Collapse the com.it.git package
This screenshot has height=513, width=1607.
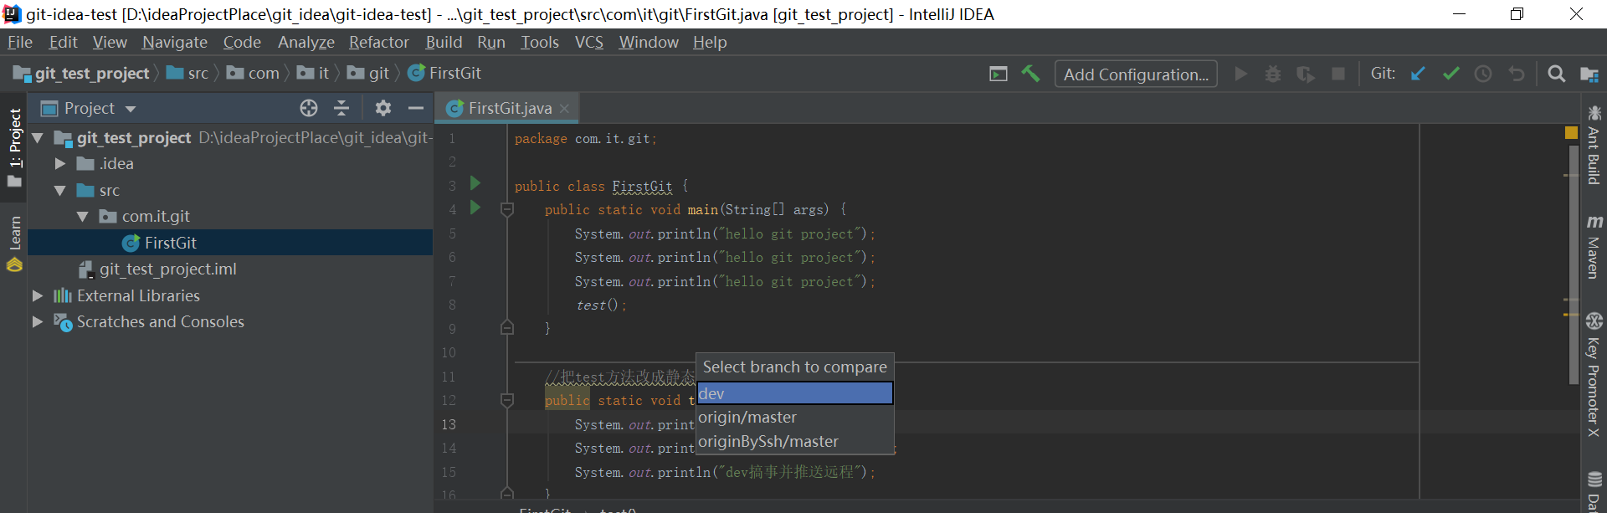tap(83, 217)
